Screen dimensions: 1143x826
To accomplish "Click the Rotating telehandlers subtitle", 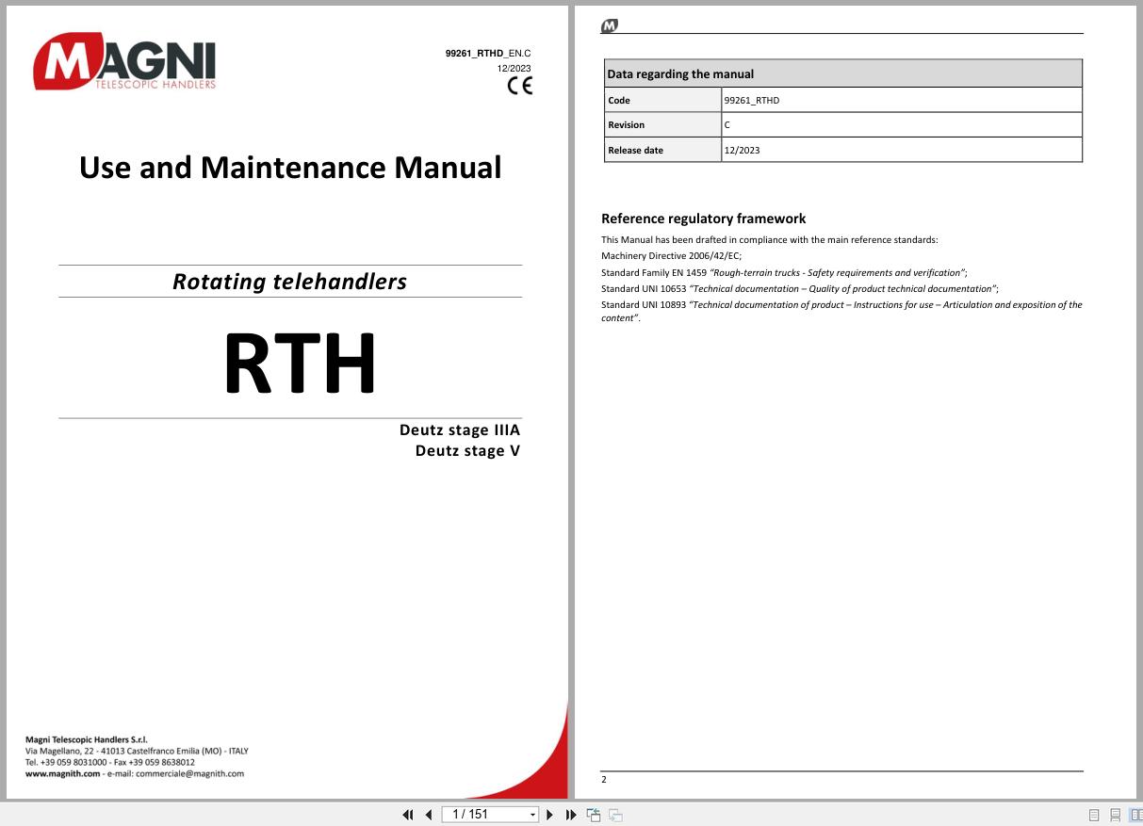I will pyautogui.click(x=290, y=282).
